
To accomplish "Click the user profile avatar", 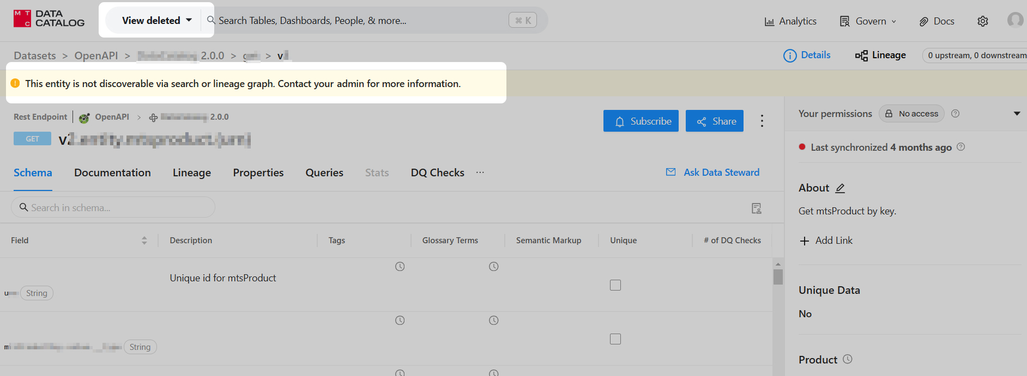I will [1014, 20].
